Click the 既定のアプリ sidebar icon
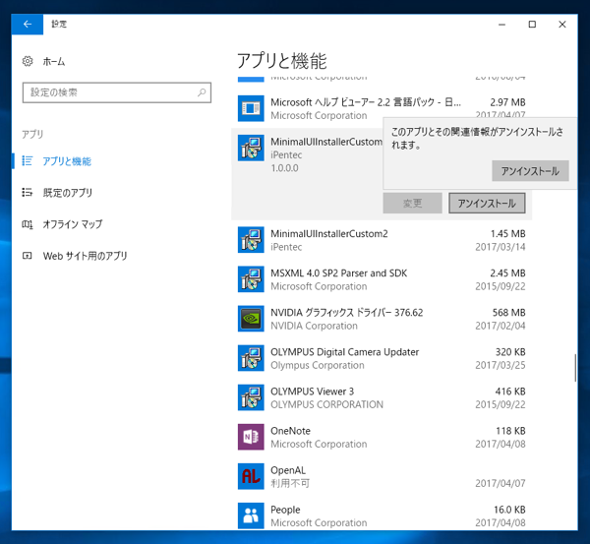This screenshot has height=544, width=590. coord(28,193)
